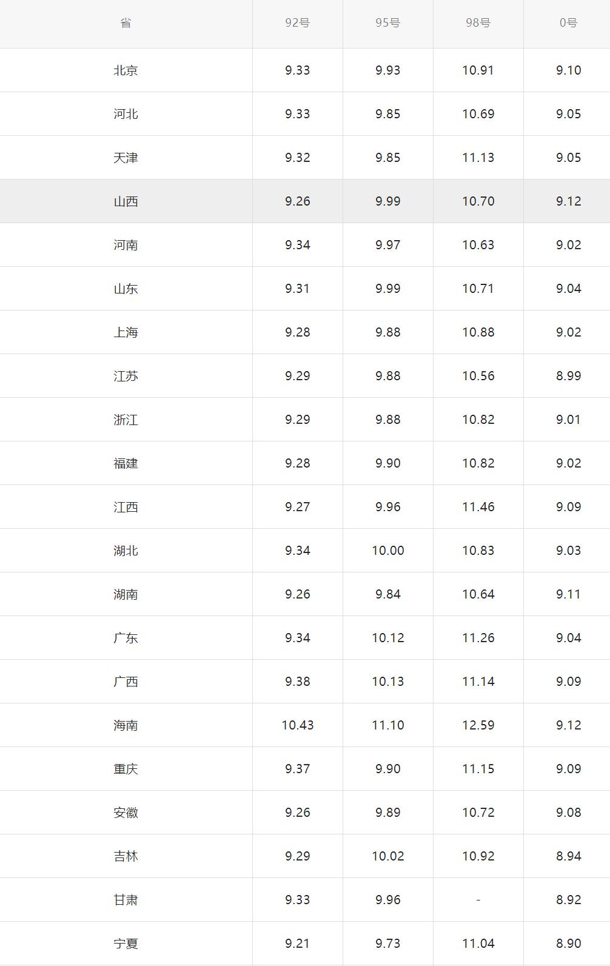Select the 广西 province cell
Screen dimensions: 610x966
(x=126, y=682)
